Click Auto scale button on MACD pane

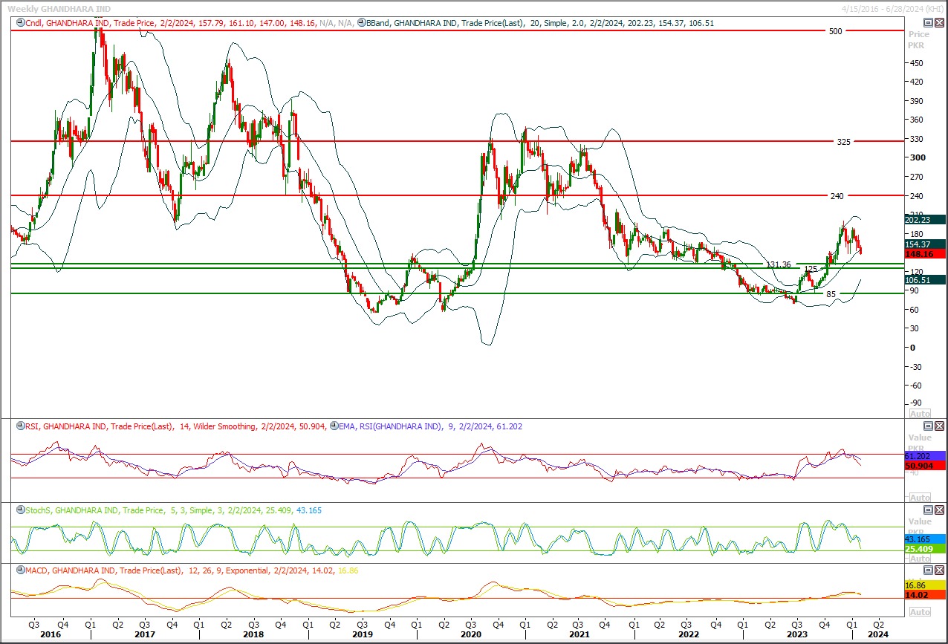(x=920, y=611)
